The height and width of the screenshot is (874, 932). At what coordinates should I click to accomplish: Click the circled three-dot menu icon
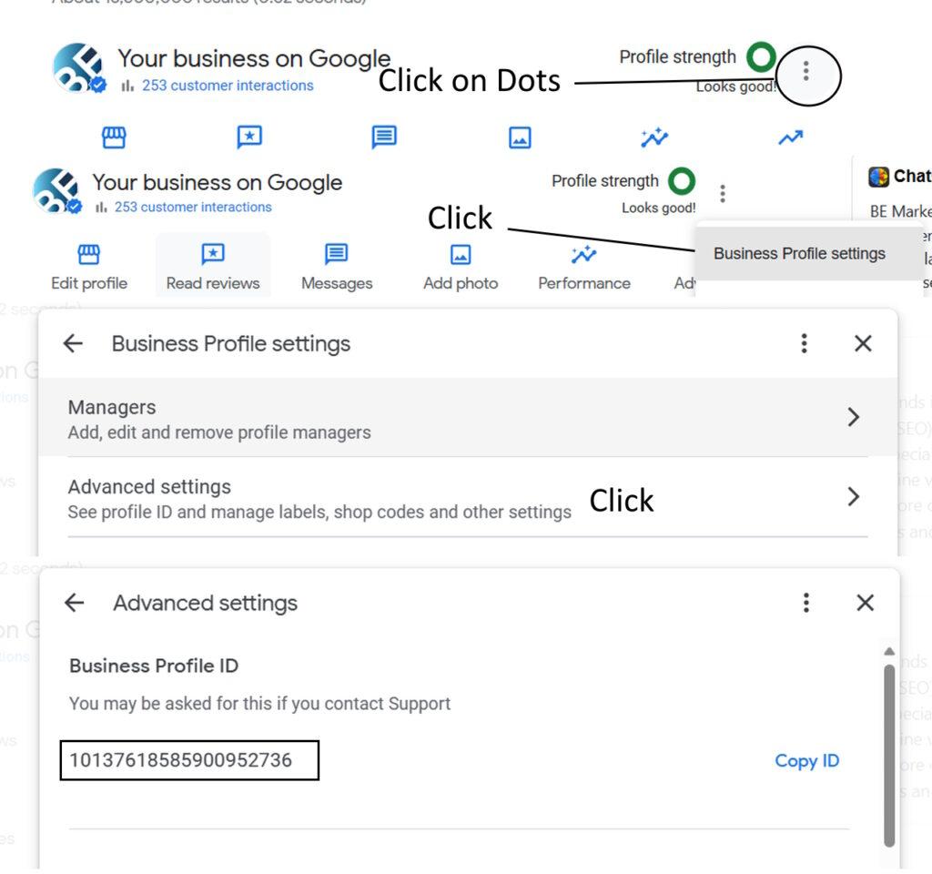806,76
